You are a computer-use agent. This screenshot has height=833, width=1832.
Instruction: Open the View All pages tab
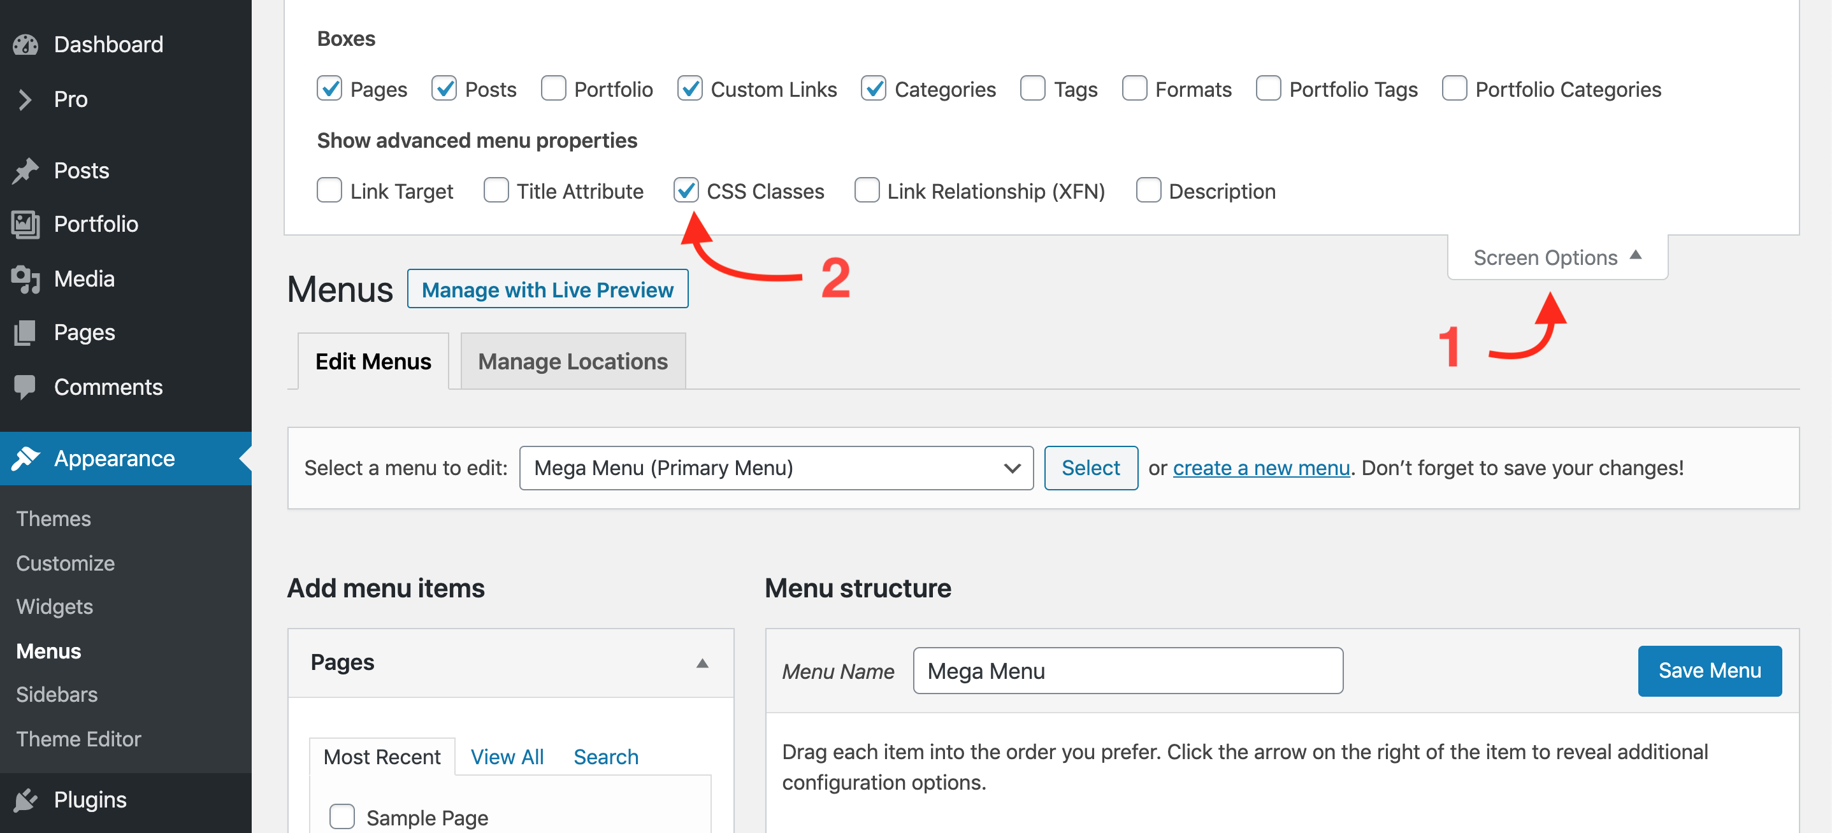click(507, 757)
